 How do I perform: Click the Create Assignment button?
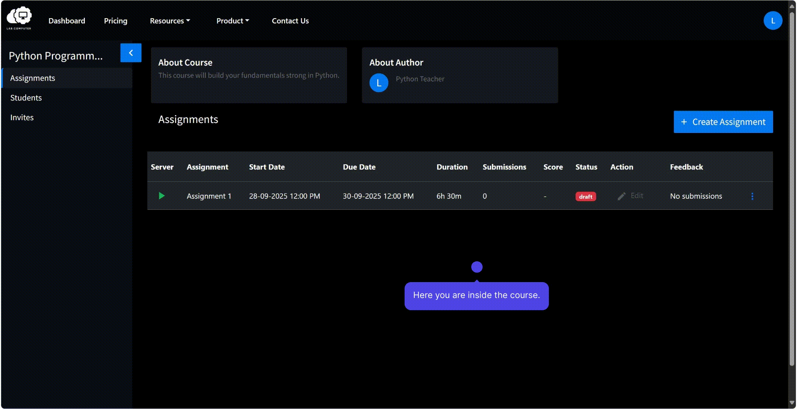pos(723,122)
